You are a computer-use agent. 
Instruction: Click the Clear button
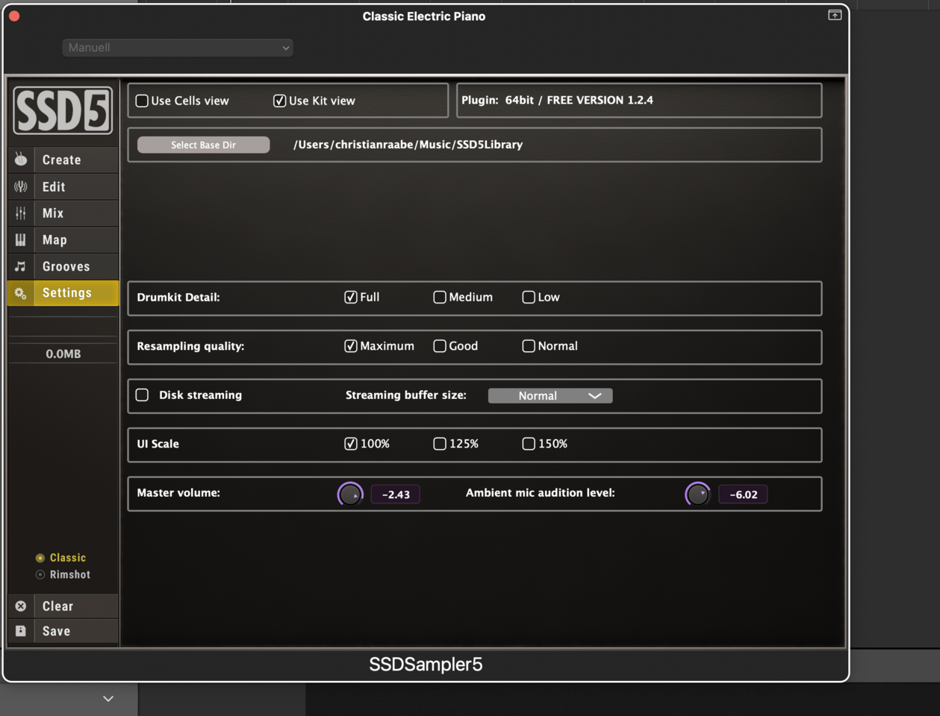(x=63, y=606)
